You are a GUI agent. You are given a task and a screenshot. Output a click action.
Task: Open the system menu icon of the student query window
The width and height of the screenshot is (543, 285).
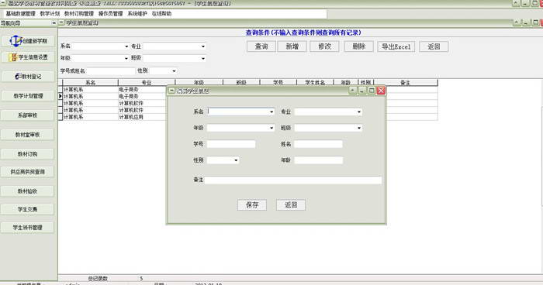(x=61, y=22)
